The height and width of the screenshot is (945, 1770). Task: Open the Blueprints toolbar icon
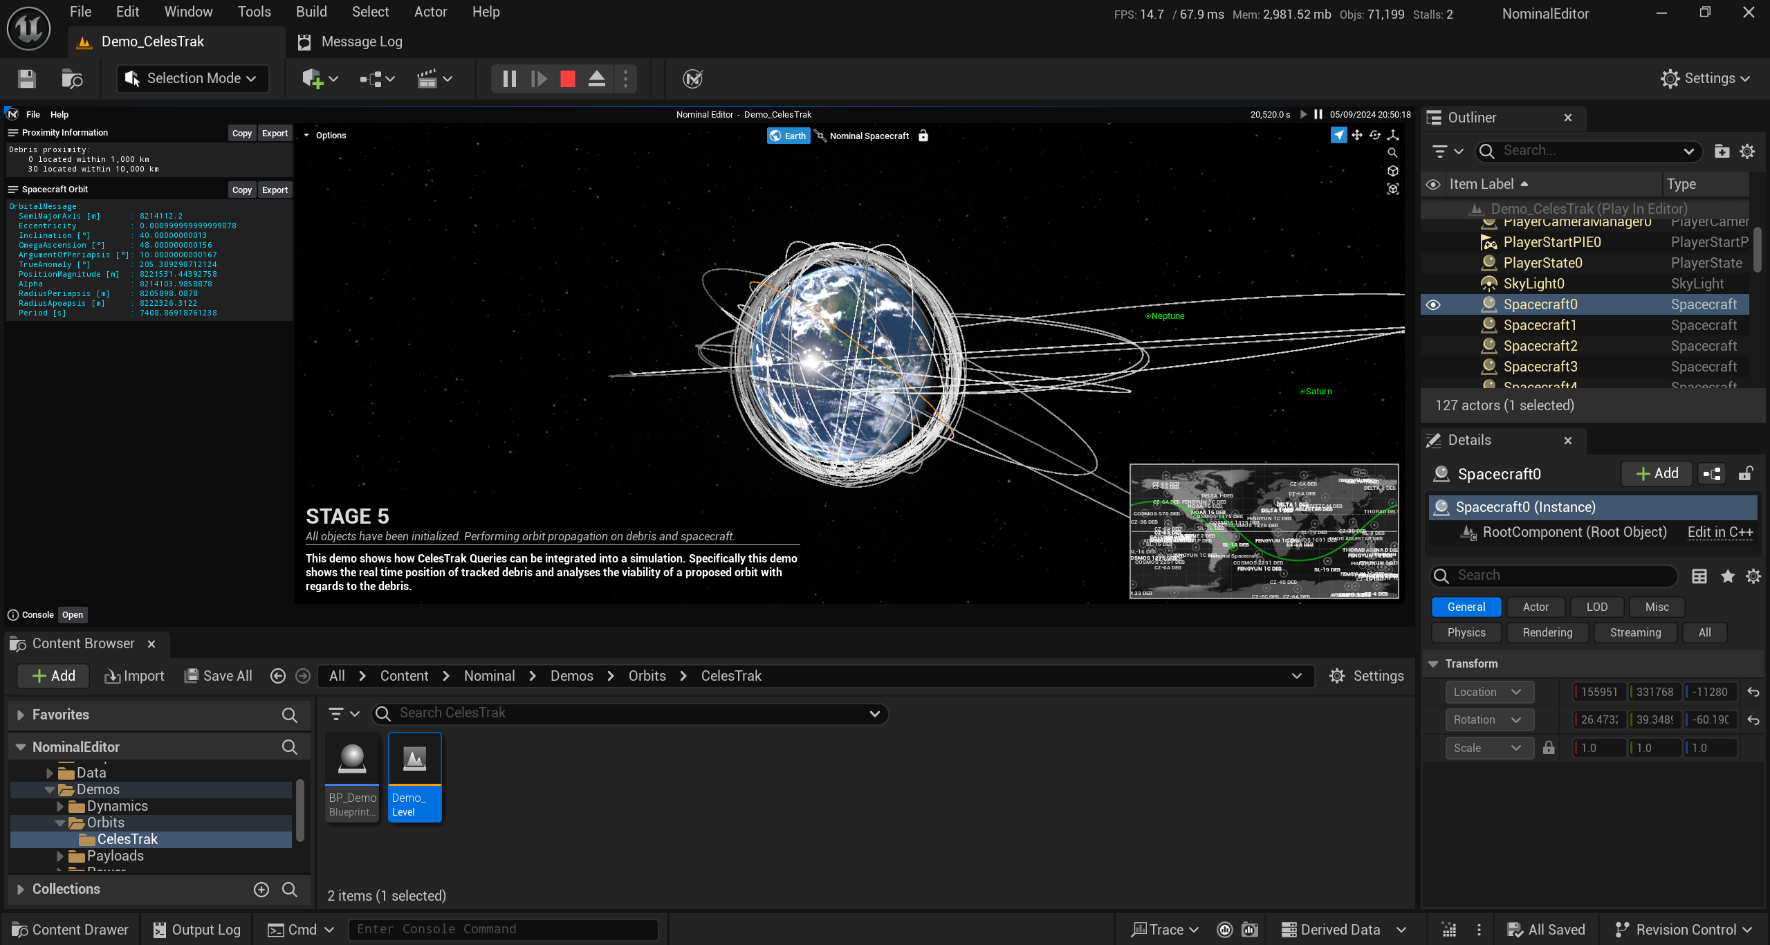pos(371,79)
